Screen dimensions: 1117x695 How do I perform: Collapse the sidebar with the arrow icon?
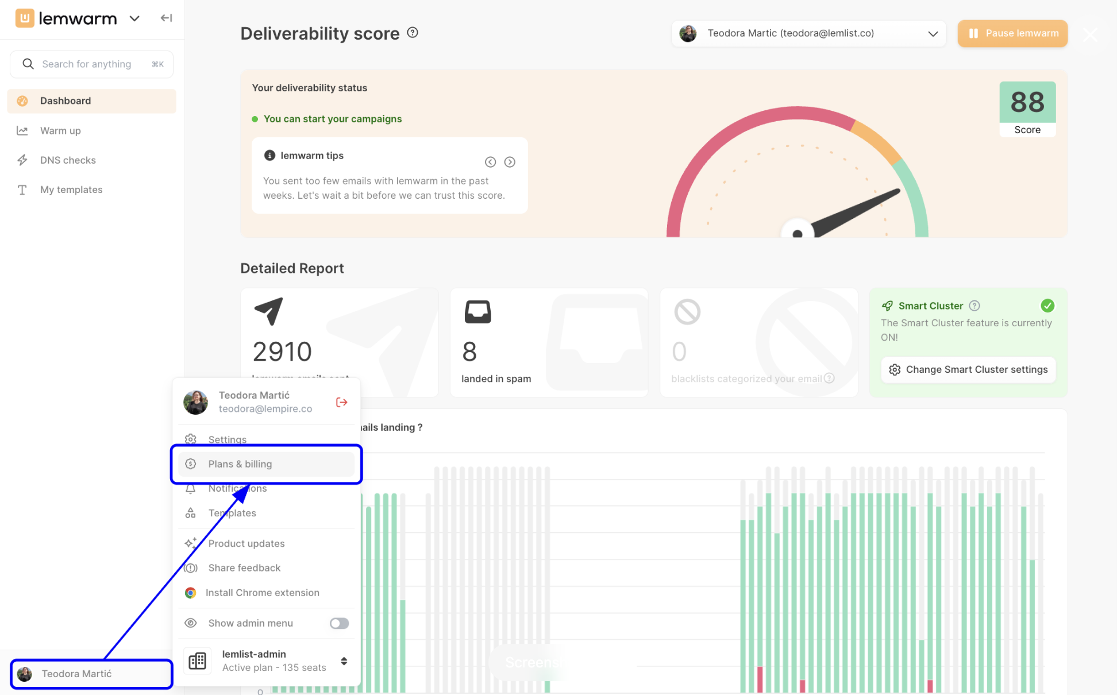166,18
